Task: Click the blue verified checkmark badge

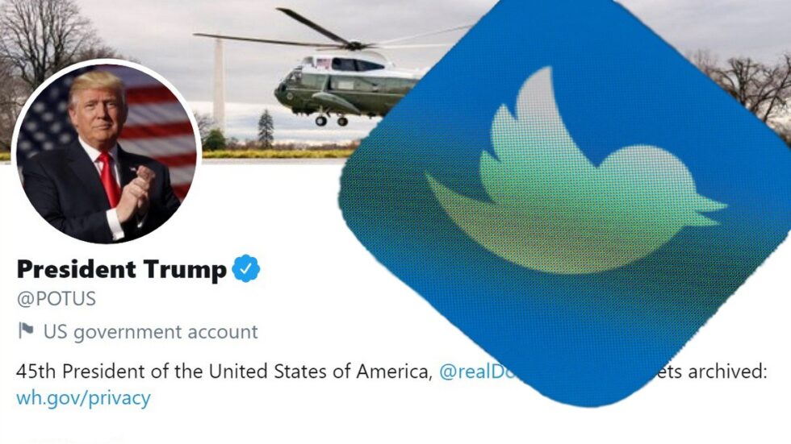Action: (245, 268)
